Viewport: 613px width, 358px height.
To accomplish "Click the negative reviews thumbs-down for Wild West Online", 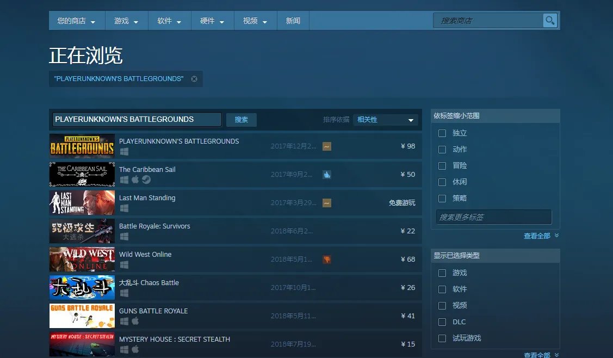I will (327, 259).
